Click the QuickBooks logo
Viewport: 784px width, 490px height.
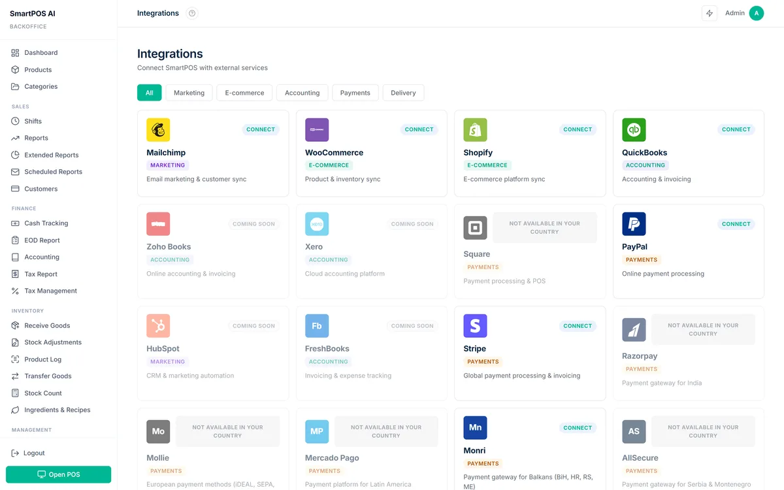click(634, 130)
